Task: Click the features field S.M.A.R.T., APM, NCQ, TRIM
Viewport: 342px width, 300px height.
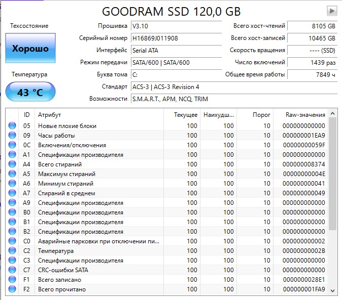Action: (x=234, y=99)
